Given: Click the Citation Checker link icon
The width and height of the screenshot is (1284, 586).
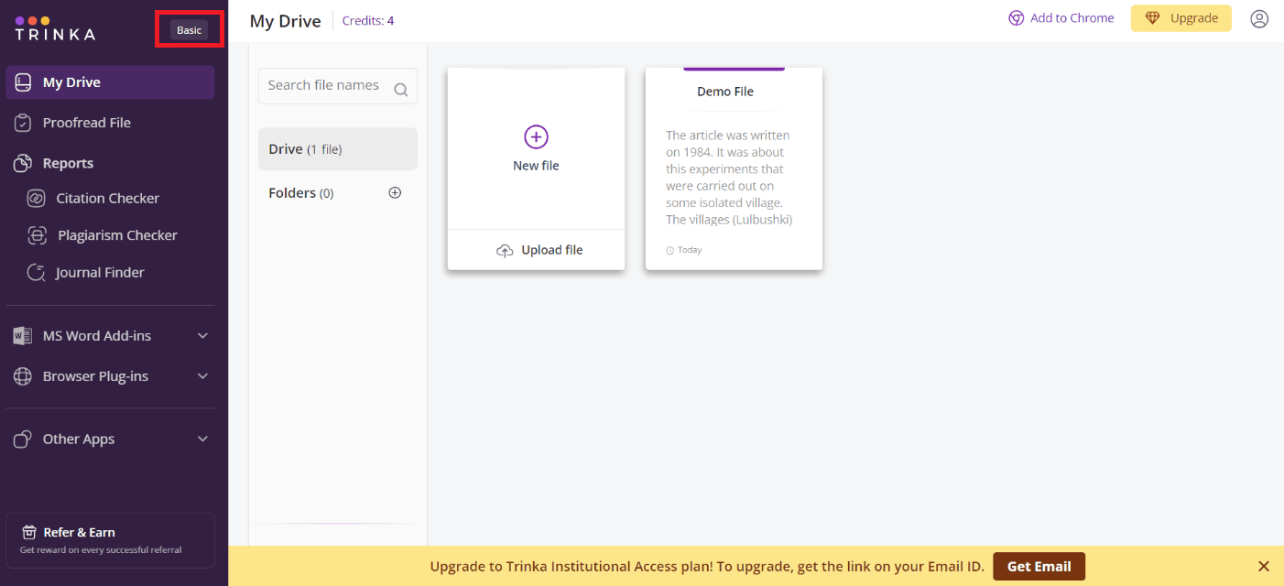Looking at the screenshot, I should coord(37,199).
